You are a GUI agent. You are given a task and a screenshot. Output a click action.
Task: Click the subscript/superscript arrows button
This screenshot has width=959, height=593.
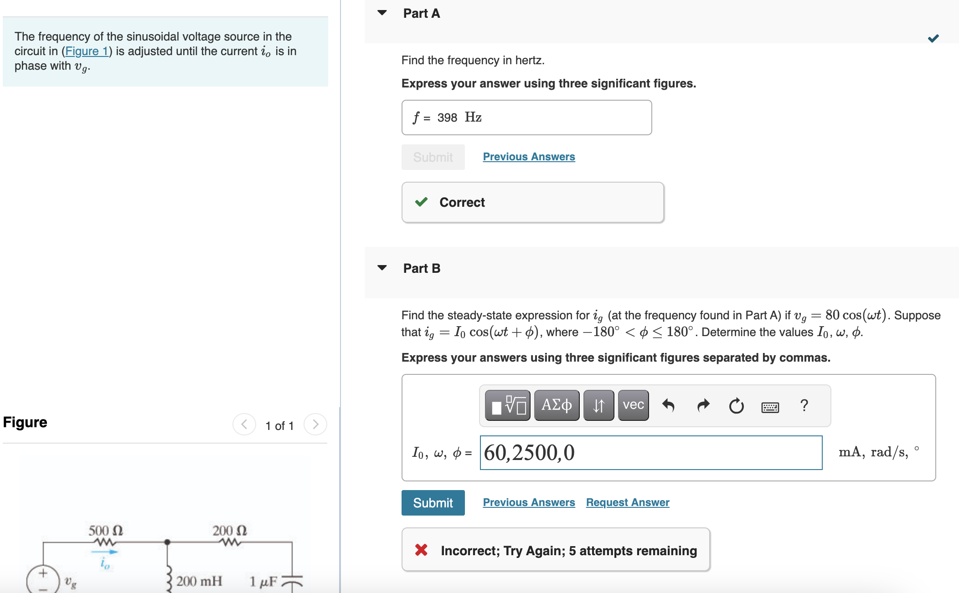click(598, 405)
